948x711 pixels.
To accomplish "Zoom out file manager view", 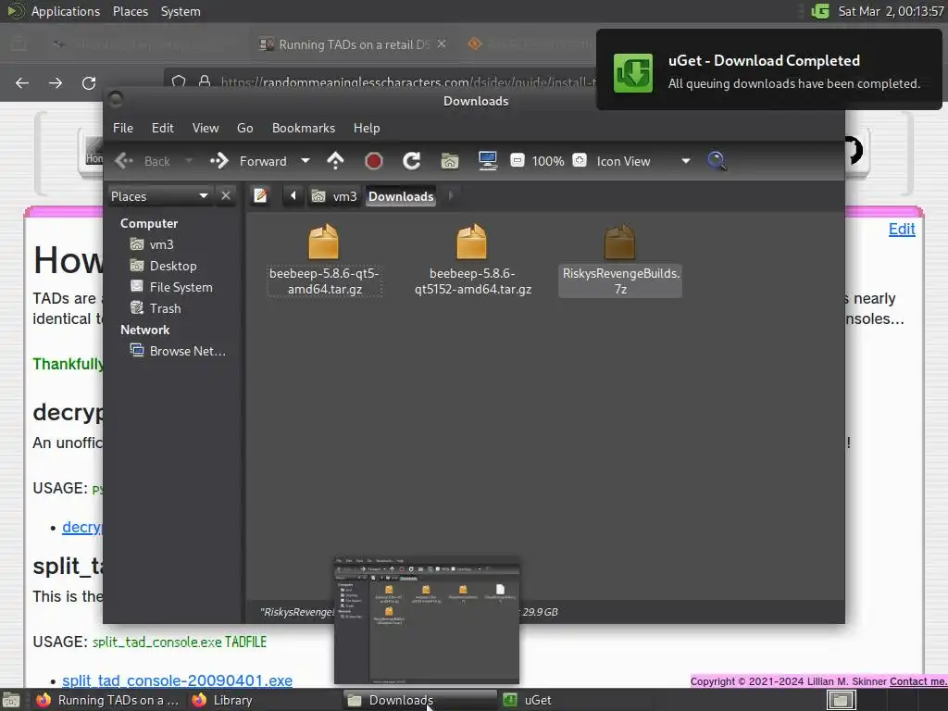I will [x=518, y=161].
